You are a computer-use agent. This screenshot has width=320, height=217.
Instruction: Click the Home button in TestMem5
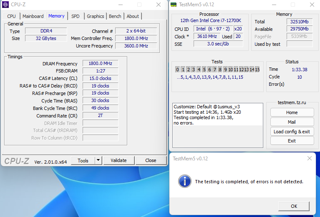(x=292, y=112)
